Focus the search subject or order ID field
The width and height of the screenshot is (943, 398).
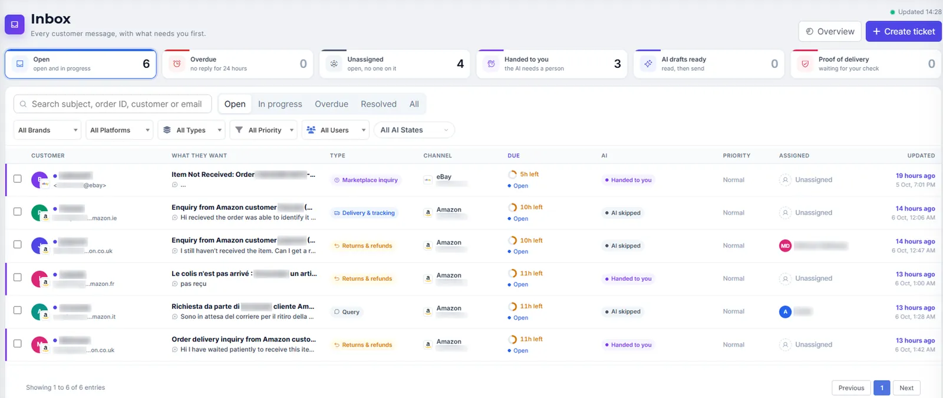tap(112, 104)
